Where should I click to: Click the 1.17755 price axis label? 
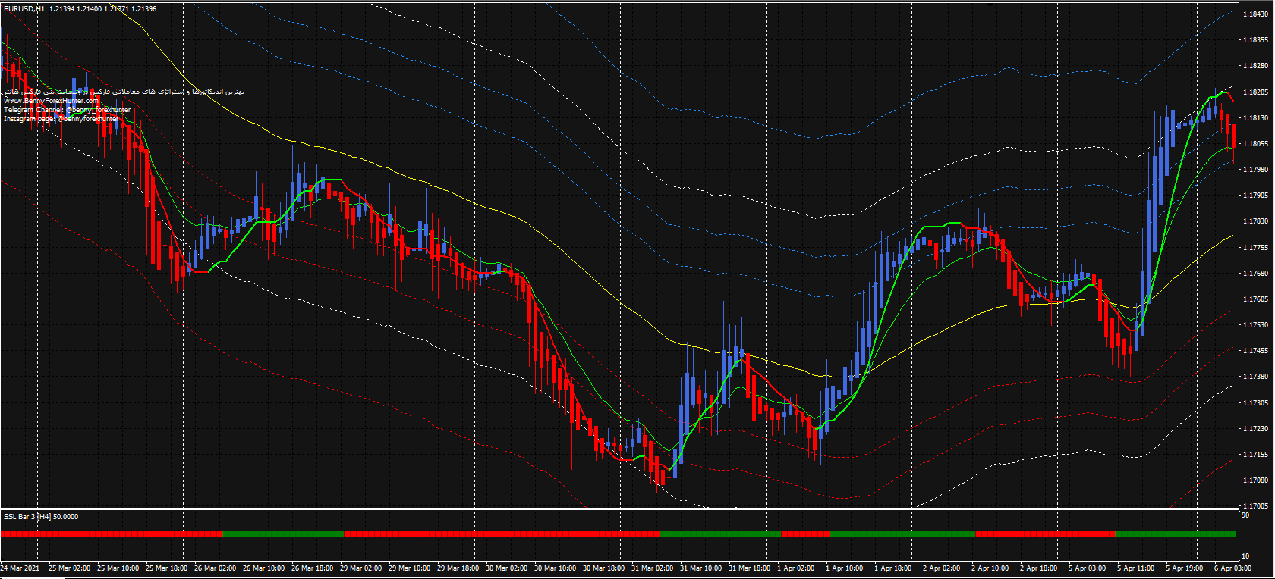(x=1255, y=248)
